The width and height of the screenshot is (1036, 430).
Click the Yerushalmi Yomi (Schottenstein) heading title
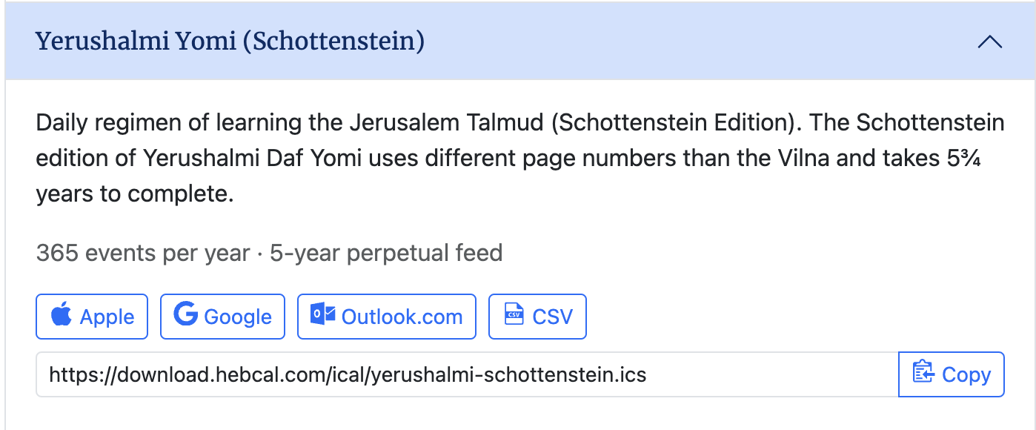(x=230, y=42)
